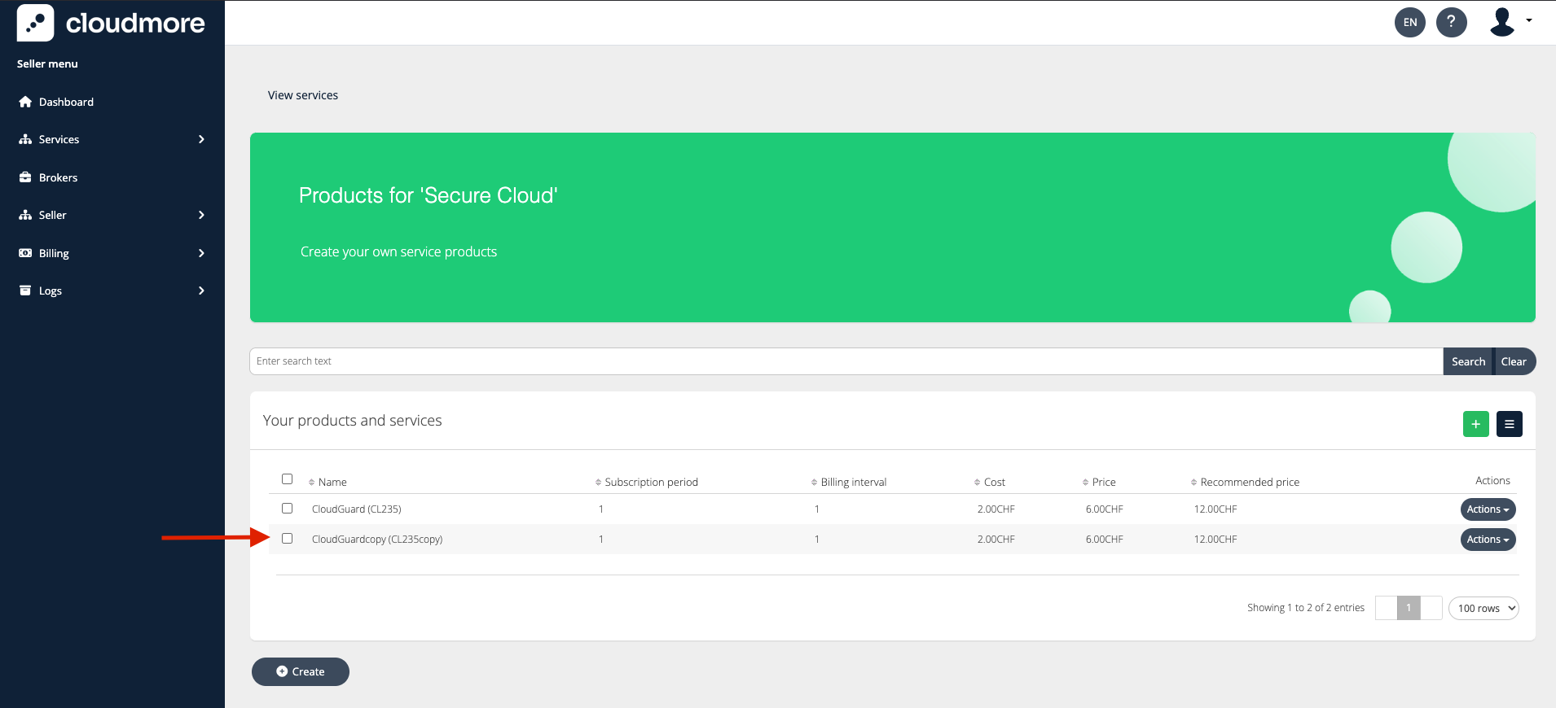Screen dimensions: 1556x708
Task: Focus the Enter search text field
Action: (x=846, y=361)
